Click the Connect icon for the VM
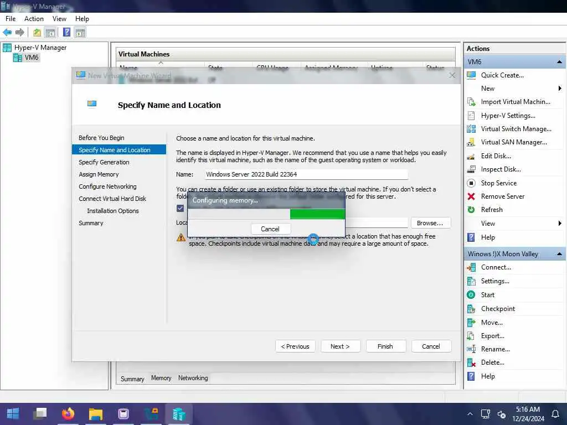The image size is (567, 425). pos(471,267)
